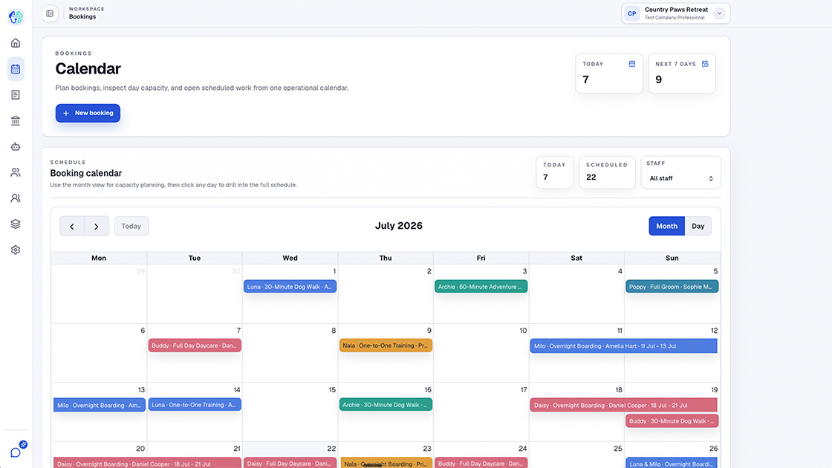
Task: Click the Wed column header
Action: pyautogui.click(x=290, y=258)
